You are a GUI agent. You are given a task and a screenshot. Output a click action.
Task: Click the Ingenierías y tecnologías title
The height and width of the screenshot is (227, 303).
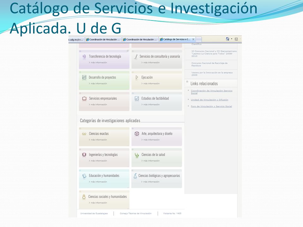(x=103, y=154)
